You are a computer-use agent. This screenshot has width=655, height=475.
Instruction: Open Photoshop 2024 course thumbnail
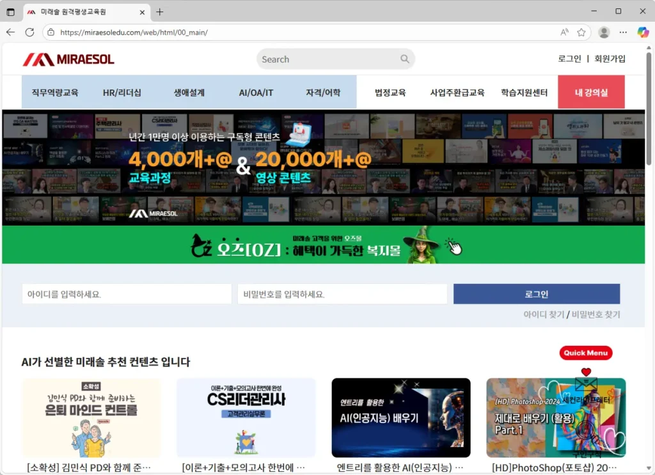(556, 418)
